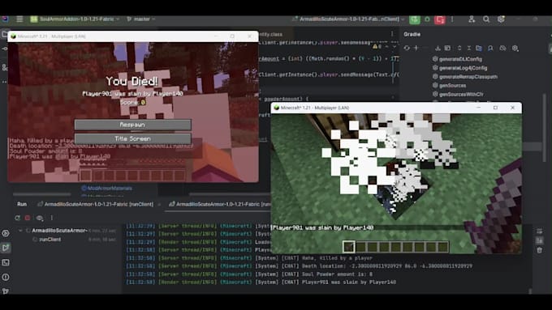Open the Run tool window sidebar icon
552x310 pixels.
[6, 248]
